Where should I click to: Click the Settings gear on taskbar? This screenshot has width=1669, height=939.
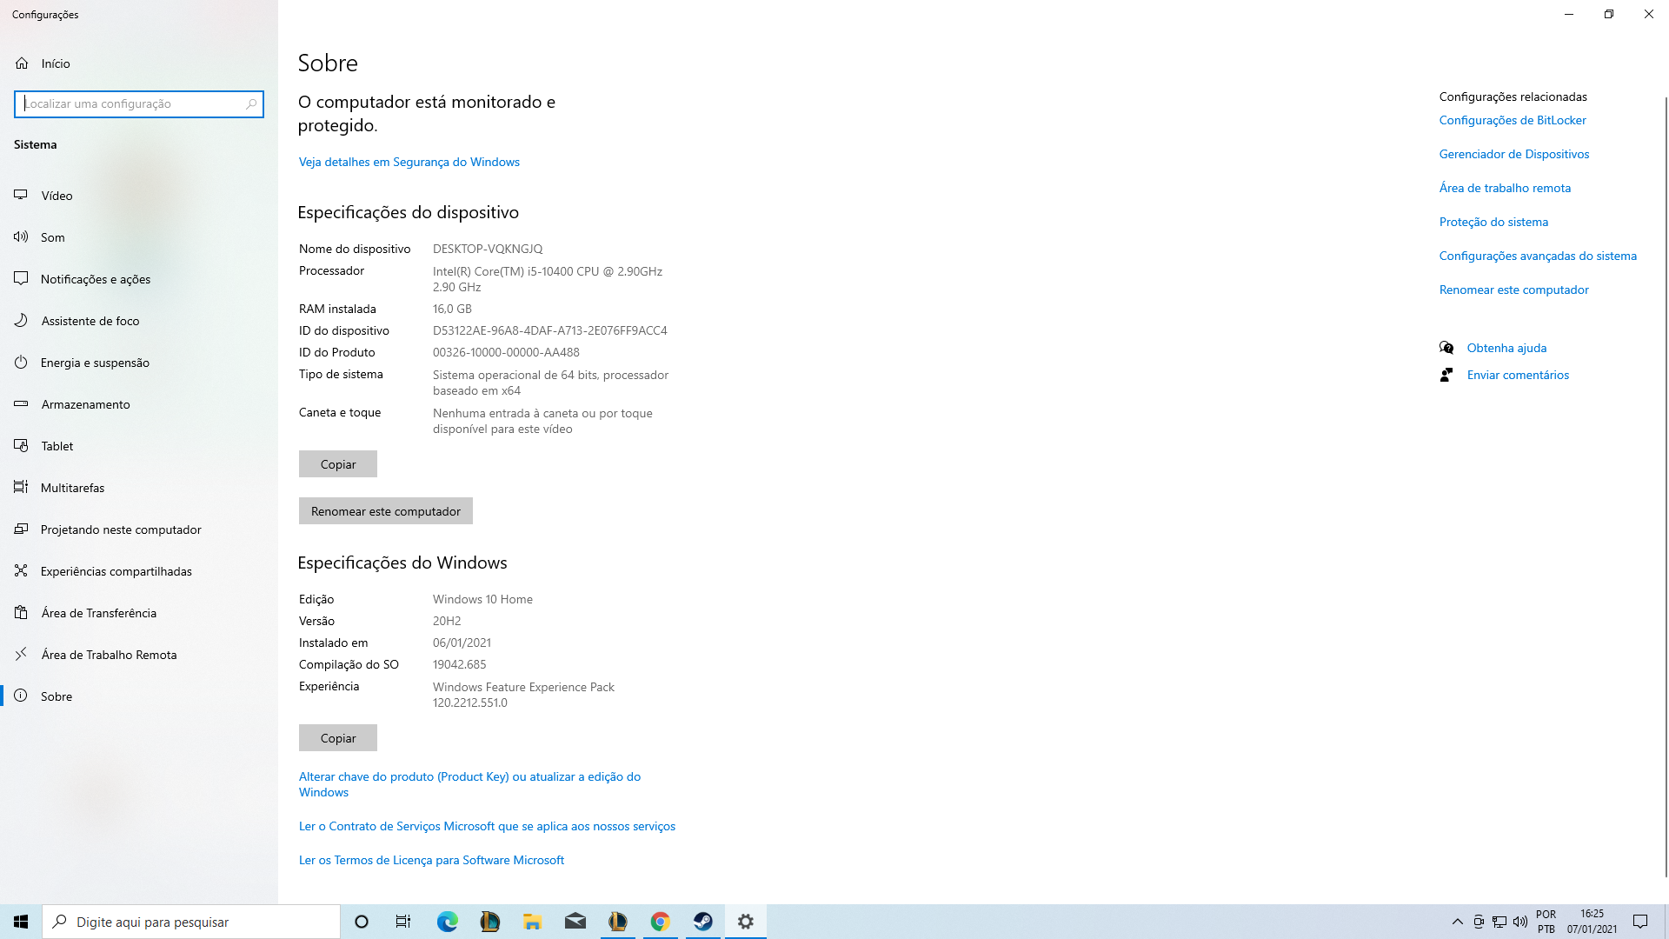point(745,922)
